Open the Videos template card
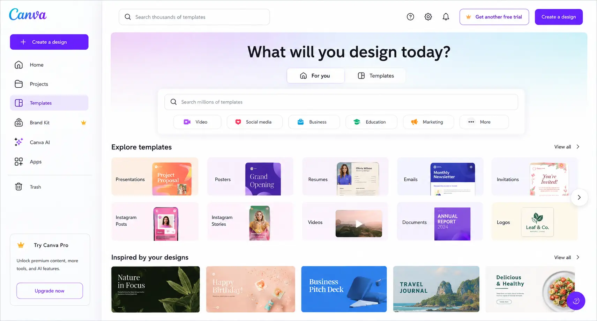This screenshot has width=597, height=321. point(345,221)
